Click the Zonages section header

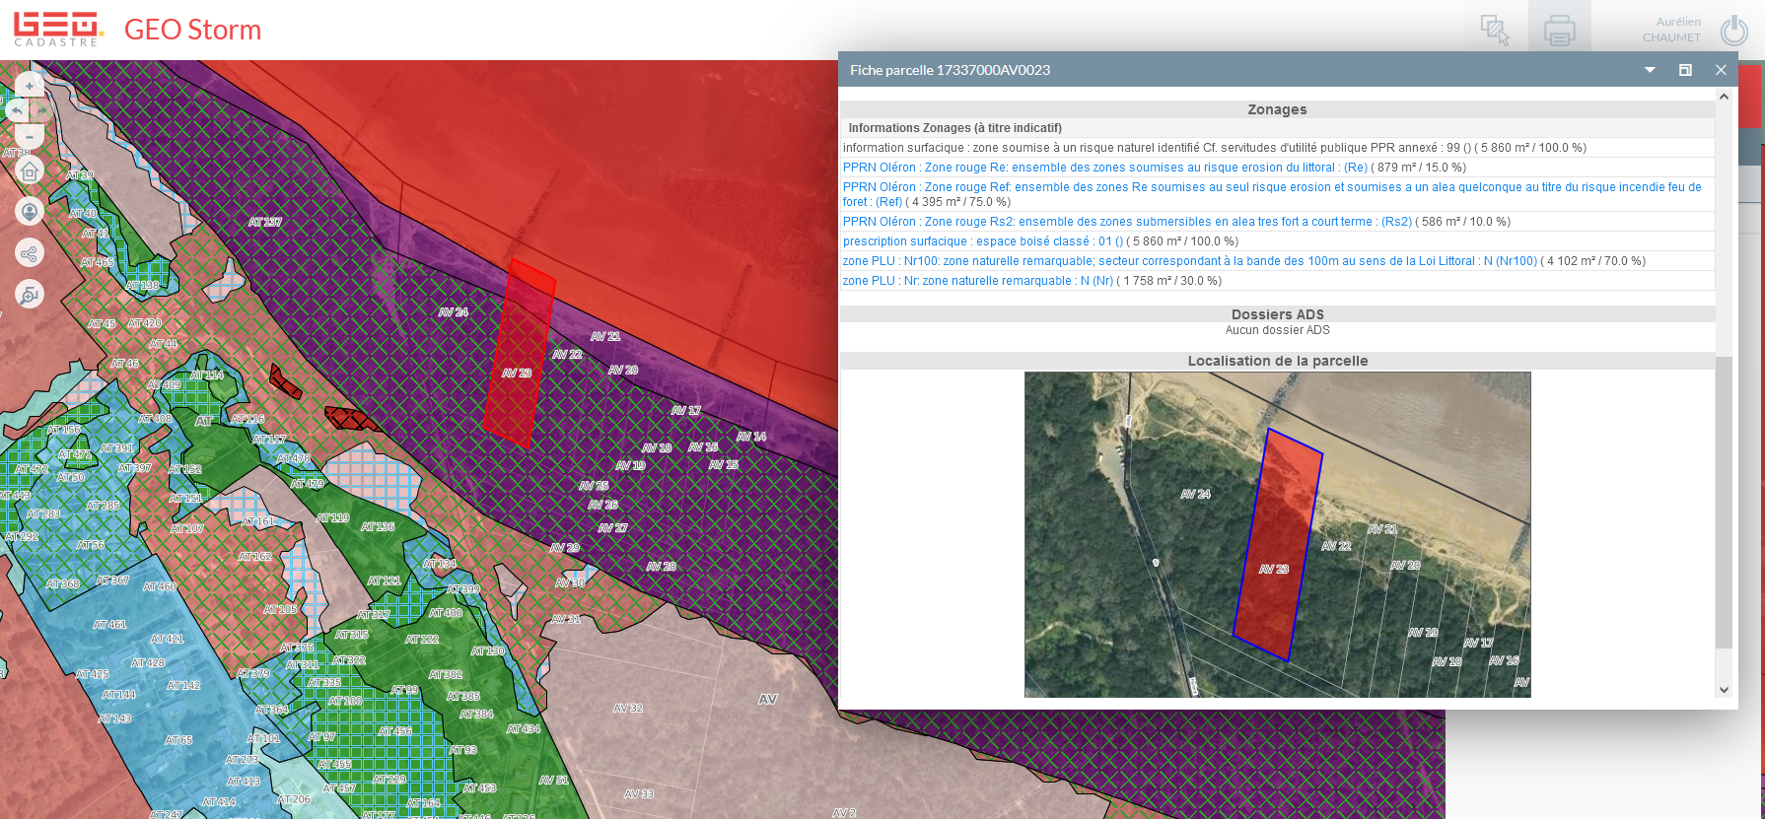pyautogui.click(x=1277, y=109)
